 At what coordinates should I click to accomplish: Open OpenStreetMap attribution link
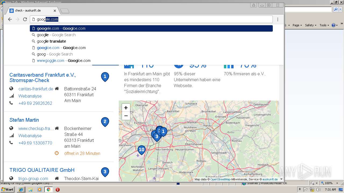click(220, 179)
